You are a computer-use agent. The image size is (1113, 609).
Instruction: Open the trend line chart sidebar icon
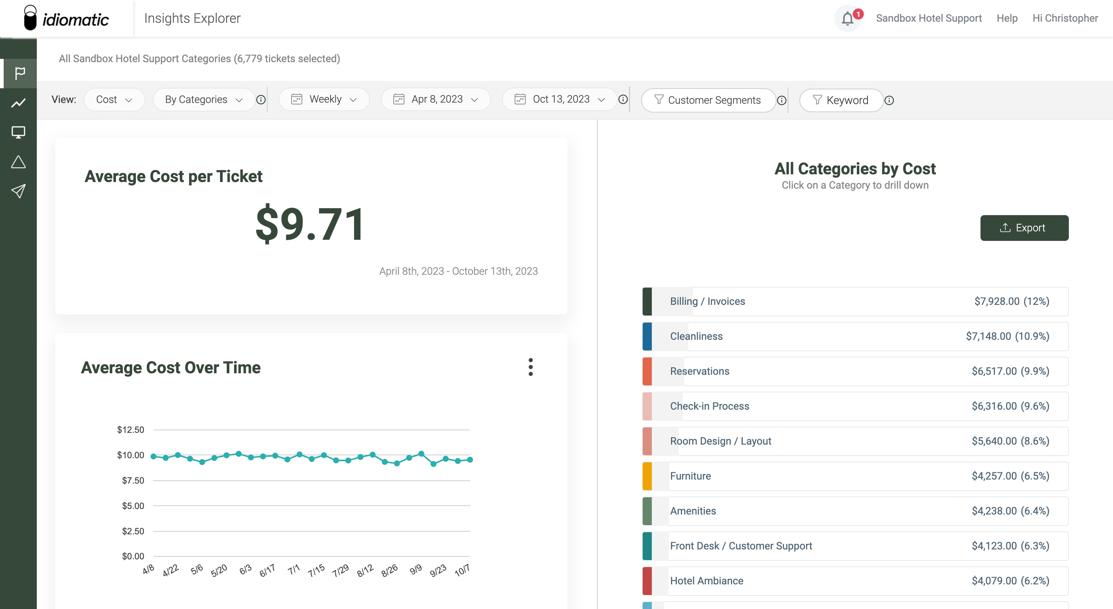tap(18, 103)
